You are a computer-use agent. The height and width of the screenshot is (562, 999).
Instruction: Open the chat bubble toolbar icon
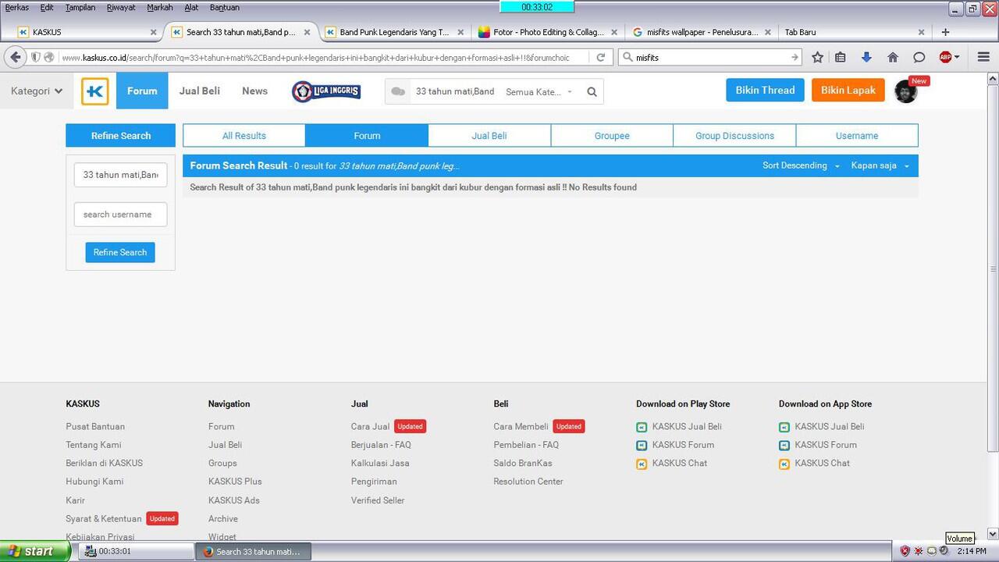tap(919, 57)
